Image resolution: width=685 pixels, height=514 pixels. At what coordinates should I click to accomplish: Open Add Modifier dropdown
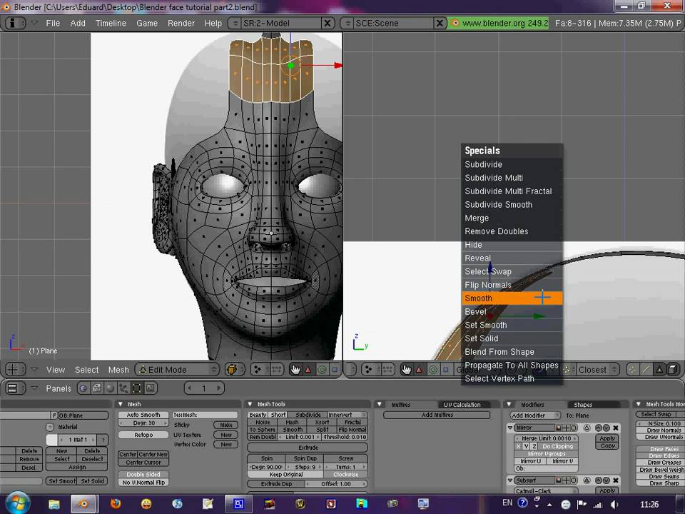(534, 415)
